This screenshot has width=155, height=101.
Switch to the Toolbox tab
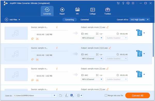[108, 11]
